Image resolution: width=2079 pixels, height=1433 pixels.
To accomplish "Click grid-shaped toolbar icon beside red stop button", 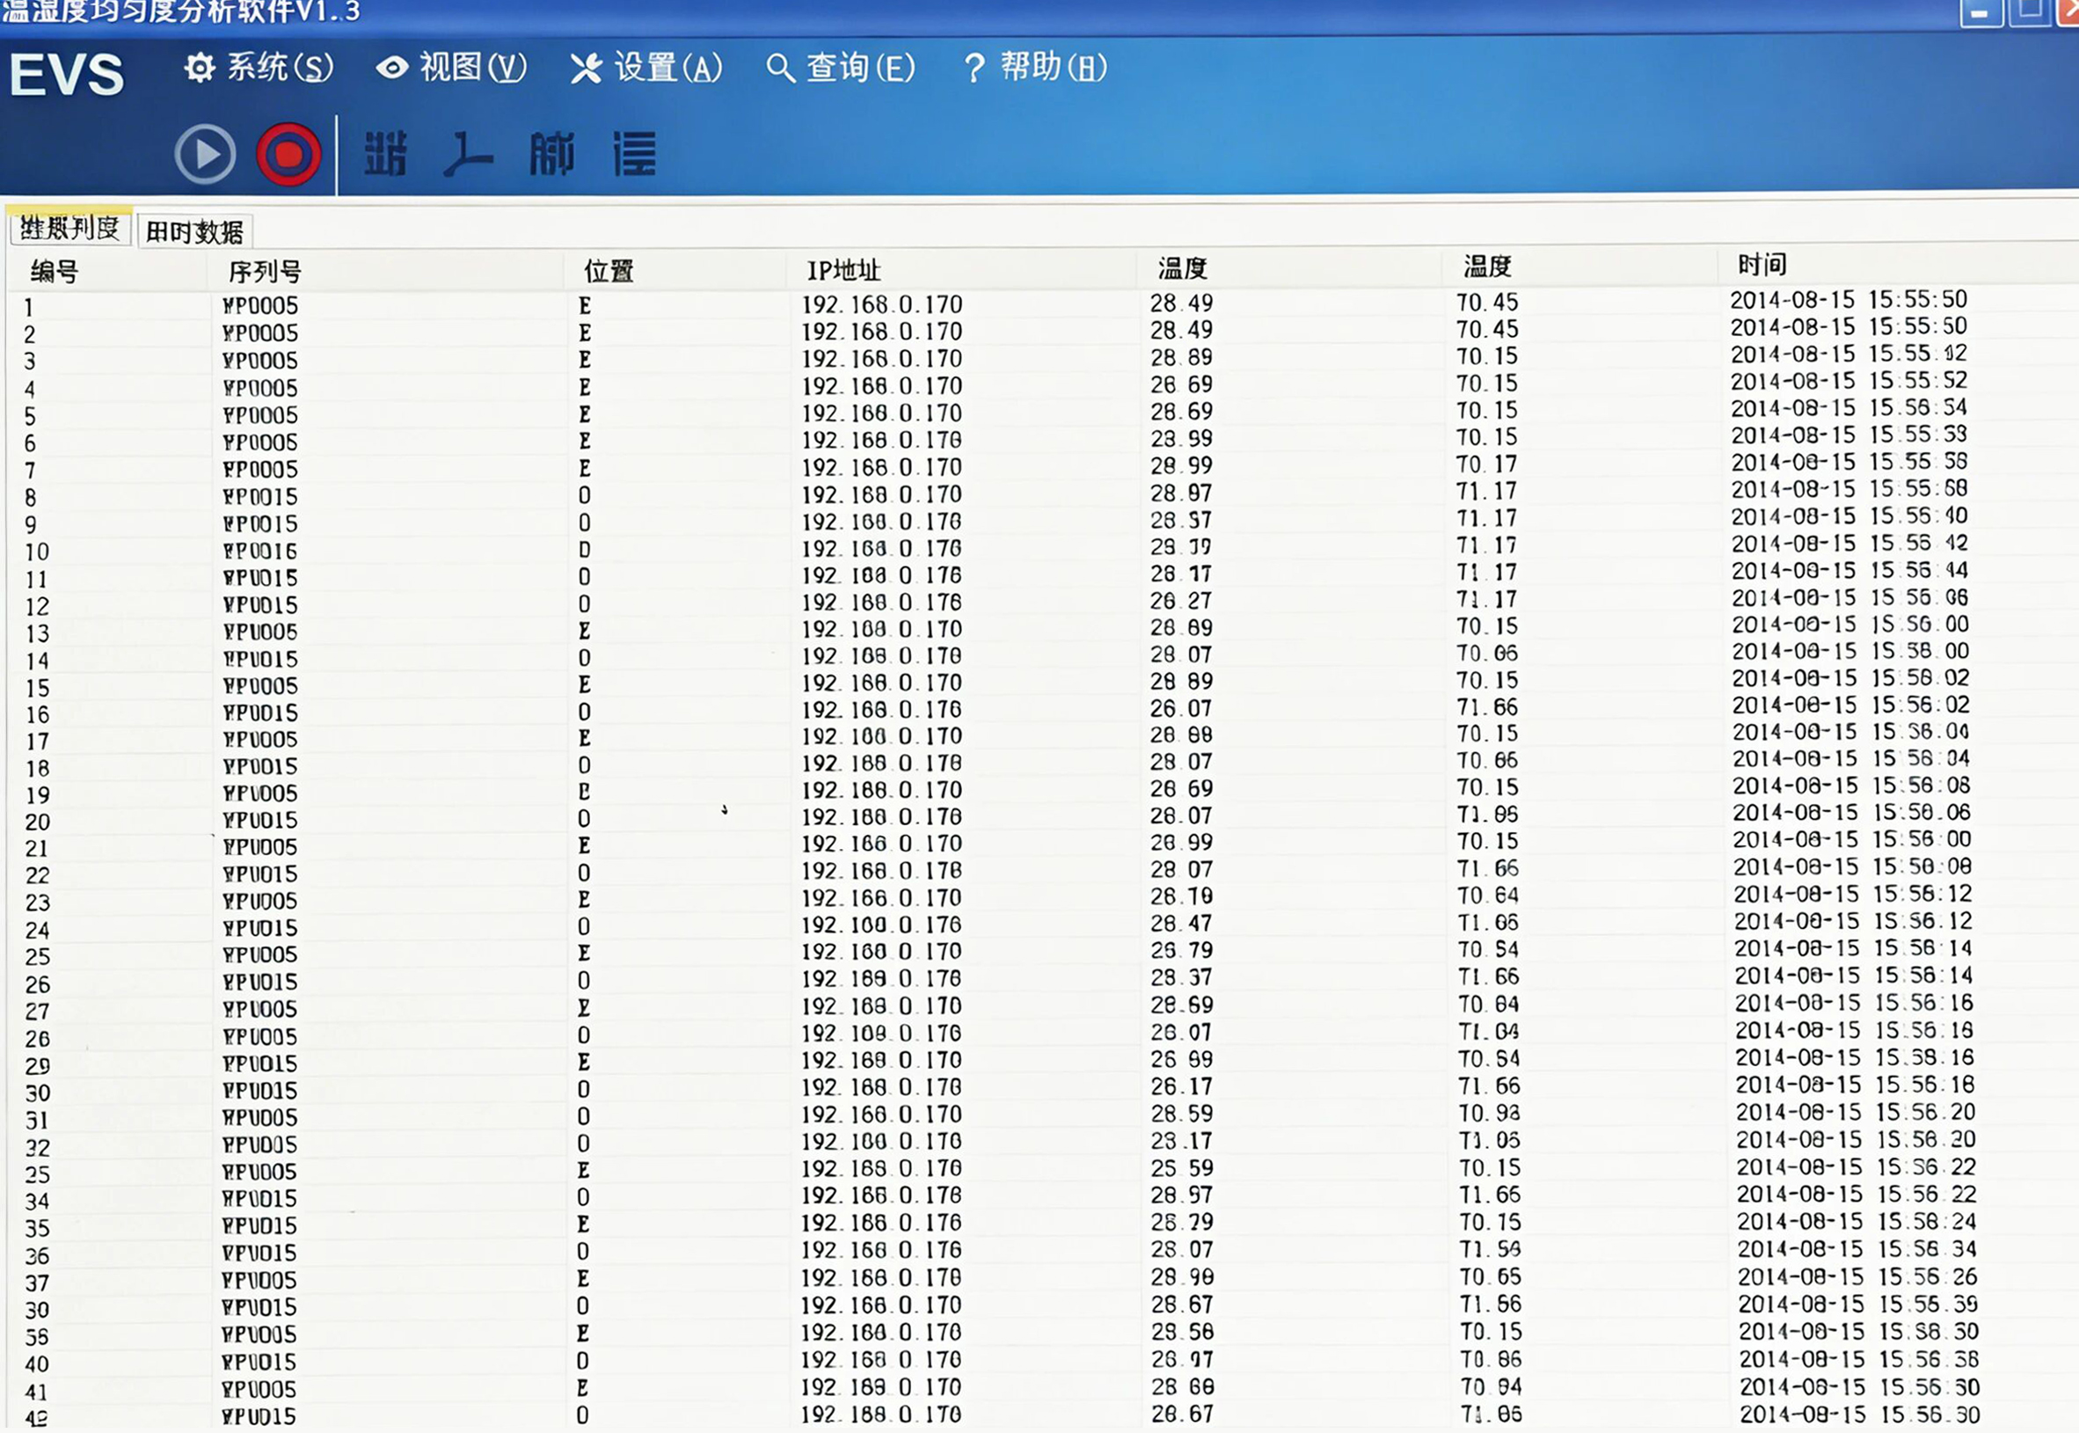I will 386,154.
